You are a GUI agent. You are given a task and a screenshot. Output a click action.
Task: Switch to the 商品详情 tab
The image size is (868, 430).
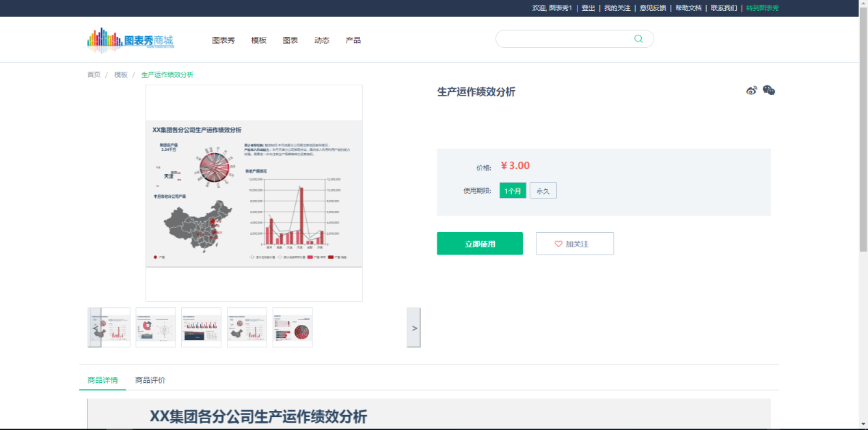coord(103,380)
